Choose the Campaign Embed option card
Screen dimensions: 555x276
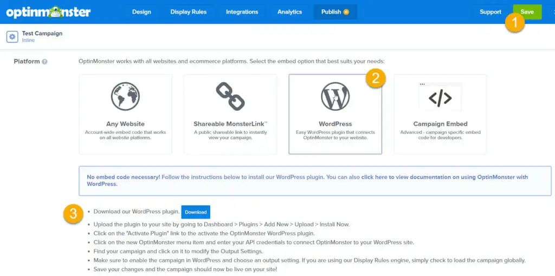tap(440, 114)
